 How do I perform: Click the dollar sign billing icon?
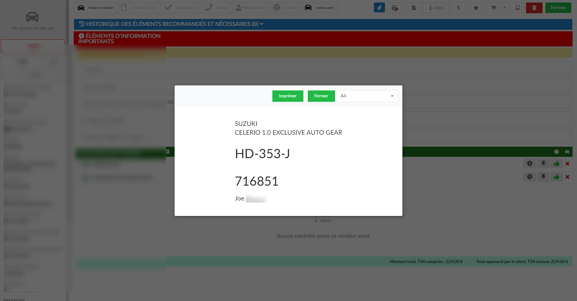click(x=458, y=8)
